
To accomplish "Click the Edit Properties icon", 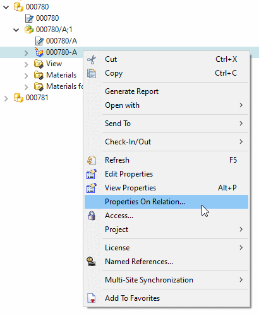I will (x=92, y=174).
